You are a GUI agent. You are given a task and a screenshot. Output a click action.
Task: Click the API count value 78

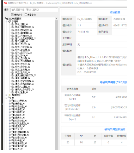81,142
